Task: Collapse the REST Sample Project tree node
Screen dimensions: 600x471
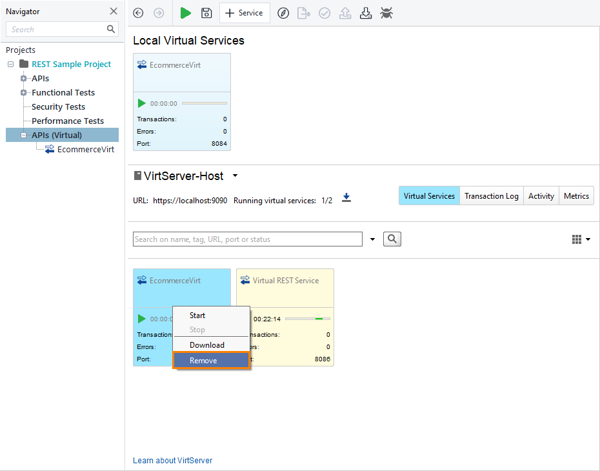Action: tap(10, 64)
